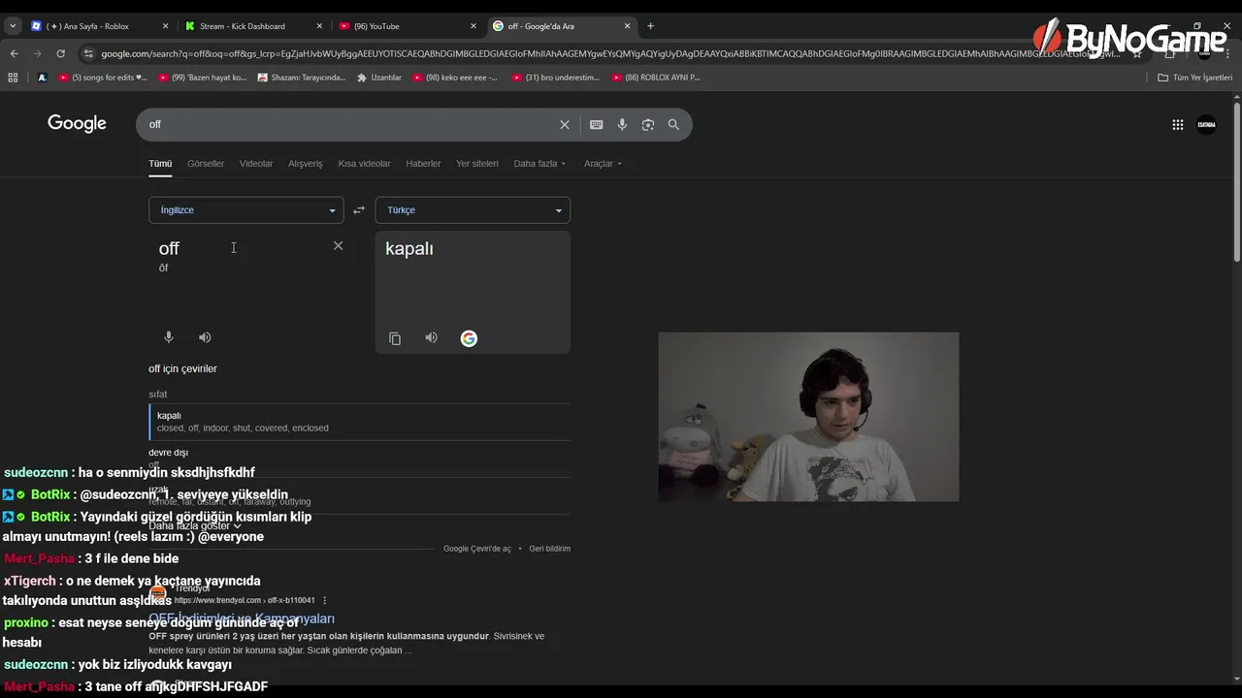The height and width of the screenshot is (698, 1242).
Task: Copy the translation 'kapalı'
Action: click(395, 338)
